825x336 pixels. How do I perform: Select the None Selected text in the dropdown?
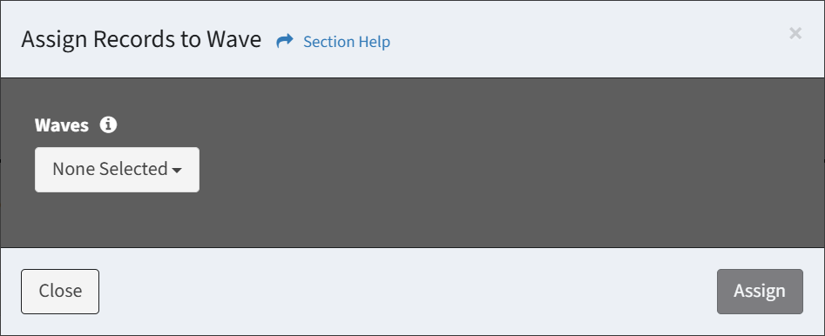click(x=110, y=169)
